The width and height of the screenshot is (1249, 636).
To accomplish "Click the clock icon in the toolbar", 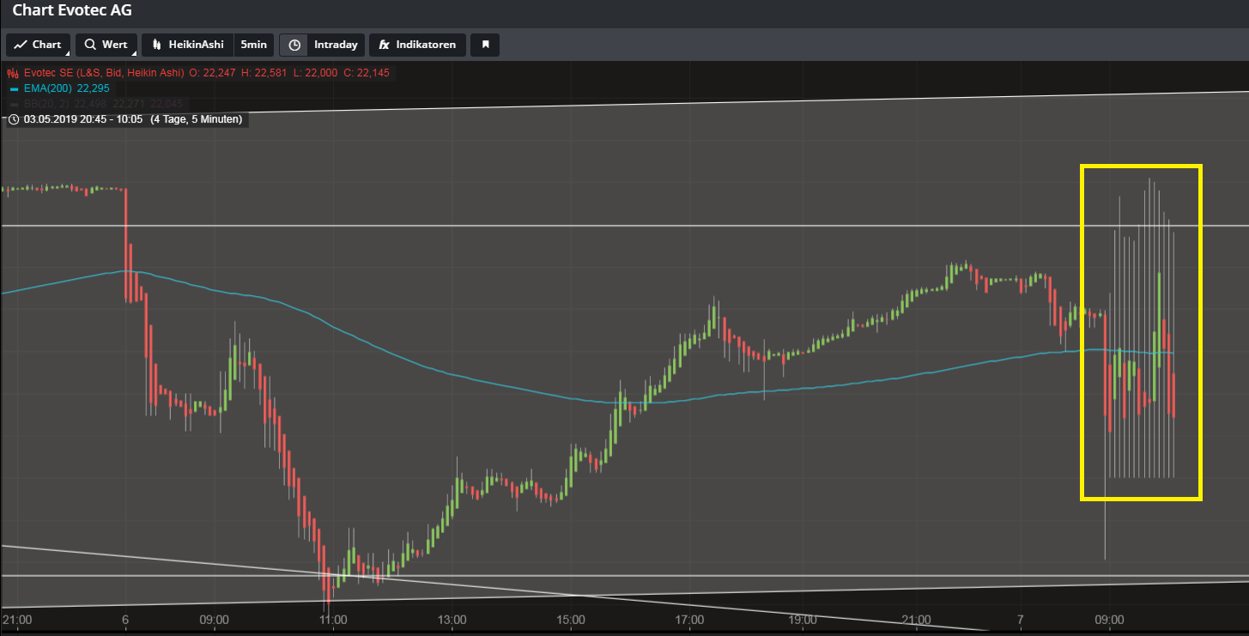I will point(294,45).
